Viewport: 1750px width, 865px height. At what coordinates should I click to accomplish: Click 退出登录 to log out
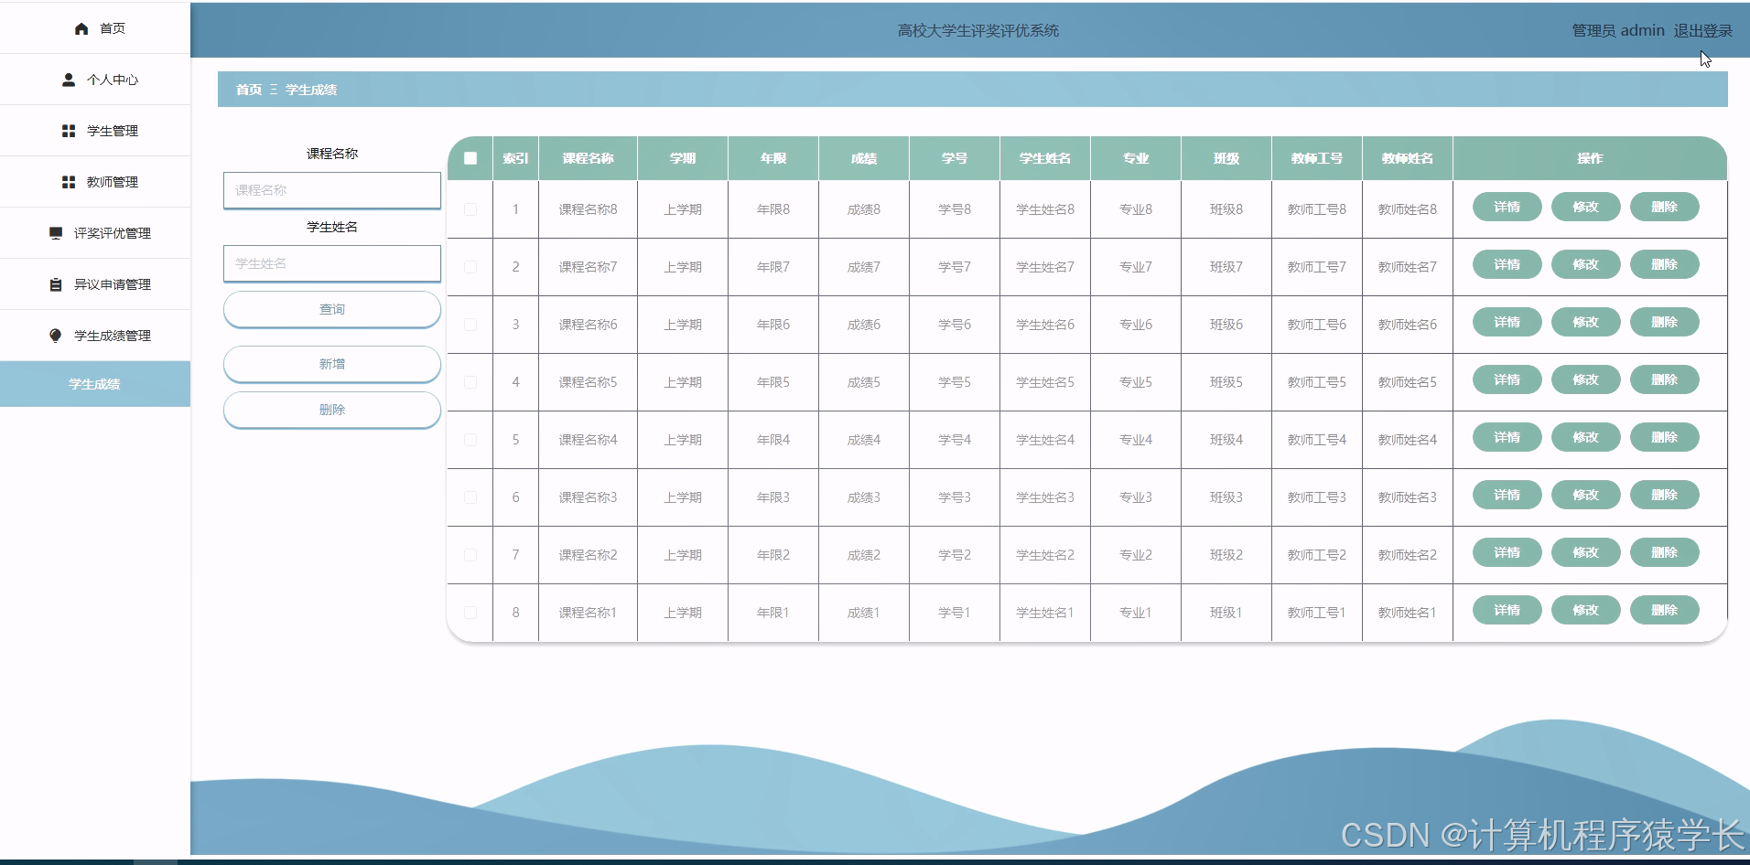coord(1702,31)
